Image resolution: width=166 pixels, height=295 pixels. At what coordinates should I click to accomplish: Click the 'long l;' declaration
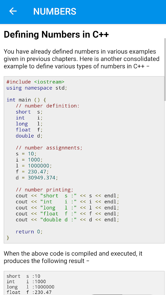pos(29,124)
